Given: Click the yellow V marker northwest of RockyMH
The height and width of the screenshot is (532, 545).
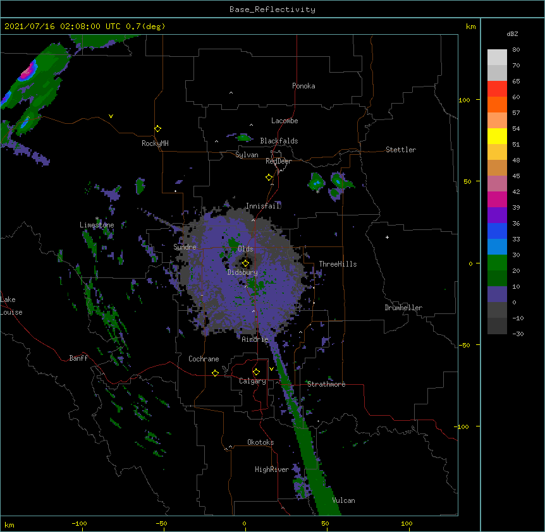Looking at the screenshot, I should point(111,116).
